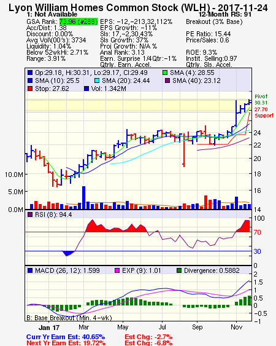Click the blue Op/Hi/Lo/Cl legend swatch
276x346 pixels.
pyautogui.click(x=30, y=73)
